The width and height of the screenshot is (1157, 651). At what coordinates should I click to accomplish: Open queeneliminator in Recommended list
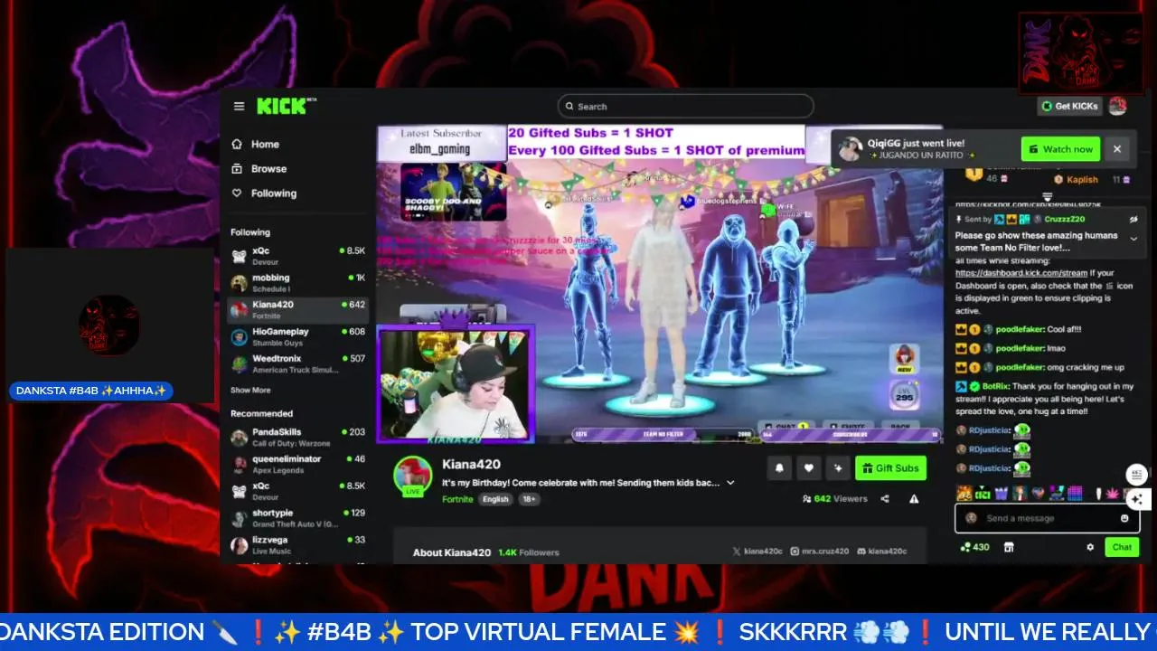[297, 465]
